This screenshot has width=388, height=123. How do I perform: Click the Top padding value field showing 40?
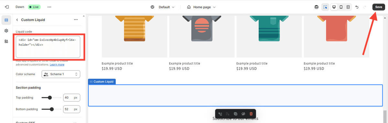(x=71, y=97)
